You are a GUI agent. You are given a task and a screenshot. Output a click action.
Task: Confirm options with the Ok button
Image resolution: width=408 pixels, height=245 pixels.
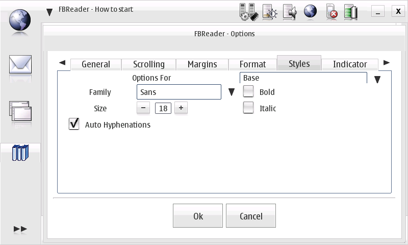tap(198, 216)
